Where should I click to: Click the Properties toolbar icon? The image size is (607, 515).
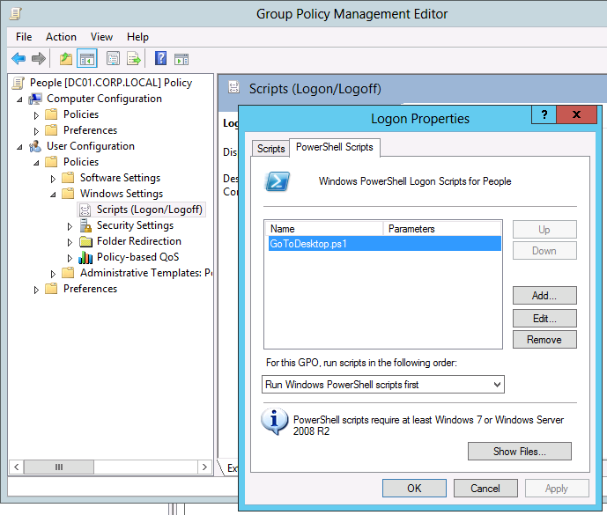point(113,59)
